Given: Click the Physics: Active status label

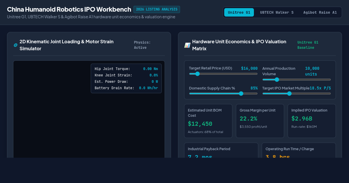Looking at the screenshot, I should [142, 45].
